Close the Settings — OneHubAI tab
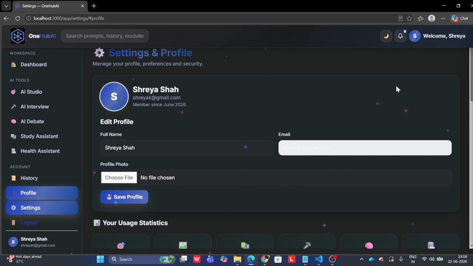Screen dimensions: 473x266 pyautogui.click(x=82, y=6)
